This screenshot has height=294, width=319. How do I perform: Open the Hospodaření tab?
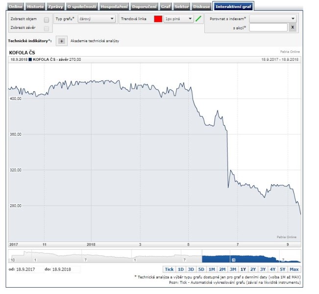[x=114, y=6]
